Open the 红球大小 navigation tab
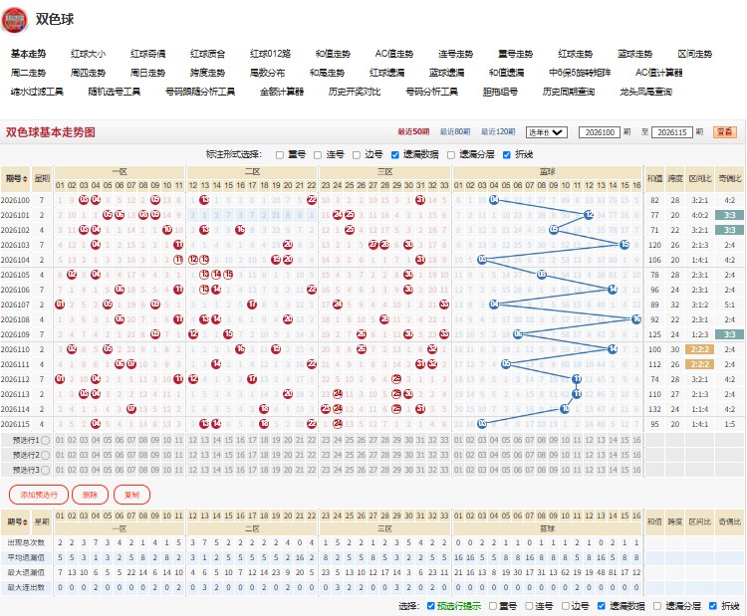 (x=88, y=54)
